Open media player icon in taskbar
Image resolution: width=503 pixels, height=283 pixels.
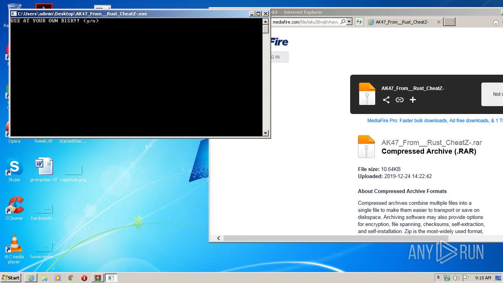[x=58, y=278]
